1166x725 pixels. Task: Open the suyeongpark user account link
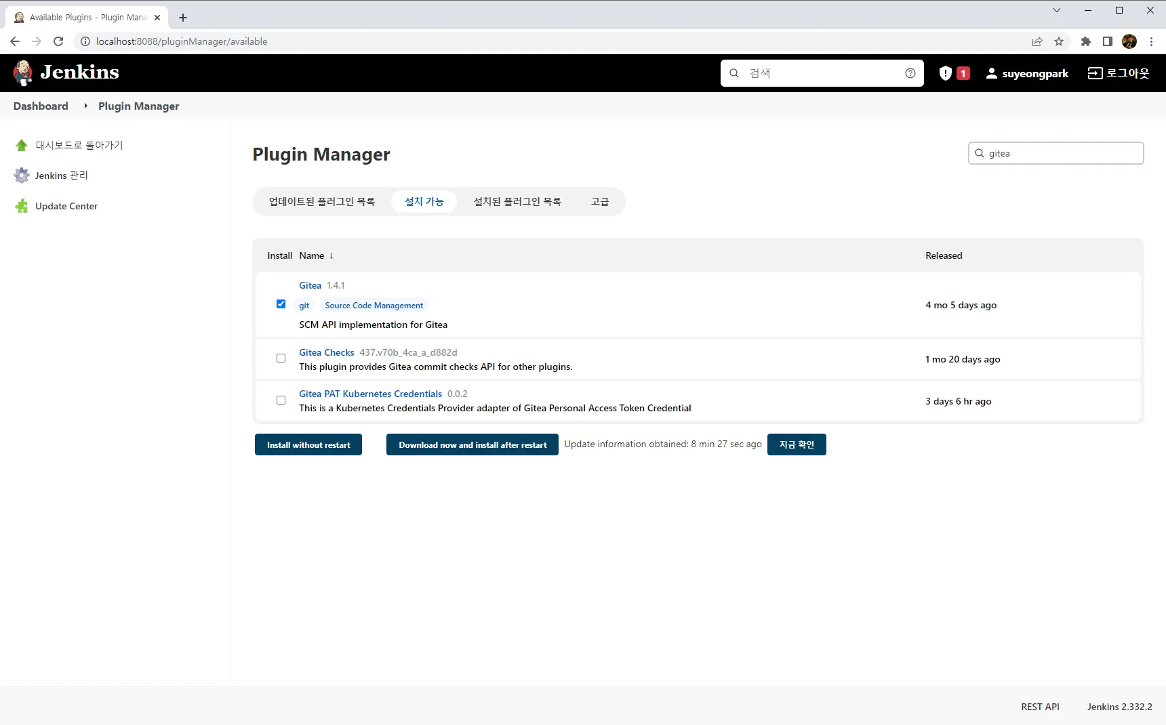(x=1035, y=73)
